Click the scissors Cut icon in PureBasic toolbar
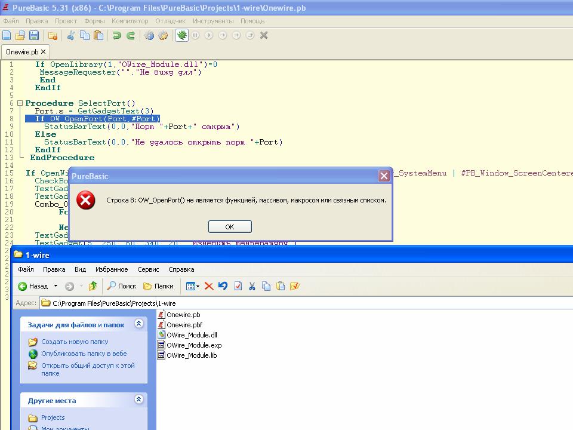 [x=70, y=36]
